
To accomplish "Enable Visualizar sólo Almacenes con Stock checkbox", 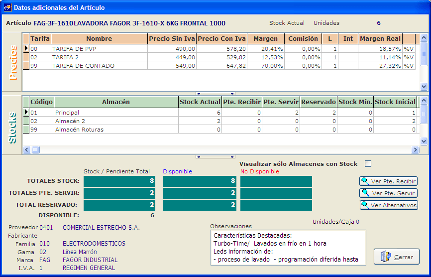I will 368,164.
